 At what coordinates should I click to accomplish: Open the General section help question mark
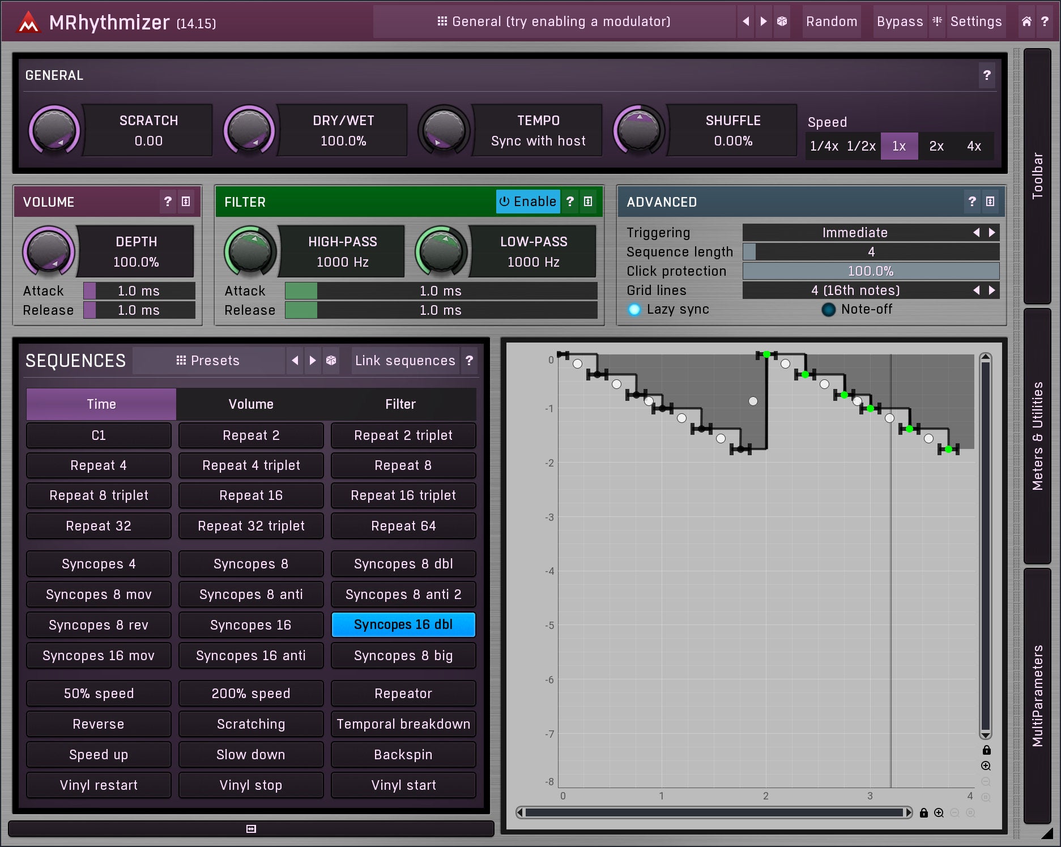(x=987, y=75)
